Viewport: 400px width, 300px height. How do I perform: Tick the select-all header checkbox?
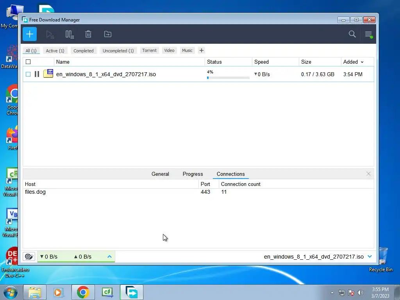pos(28,62)
